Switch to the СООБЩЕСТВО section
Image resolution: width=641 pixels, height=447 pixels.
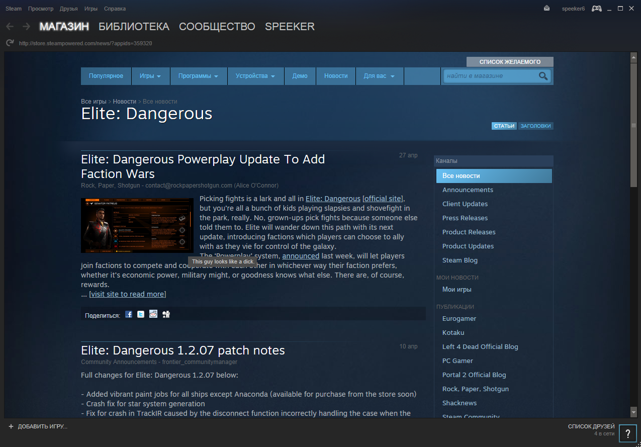pyautogui.click(x=217, y=27)
